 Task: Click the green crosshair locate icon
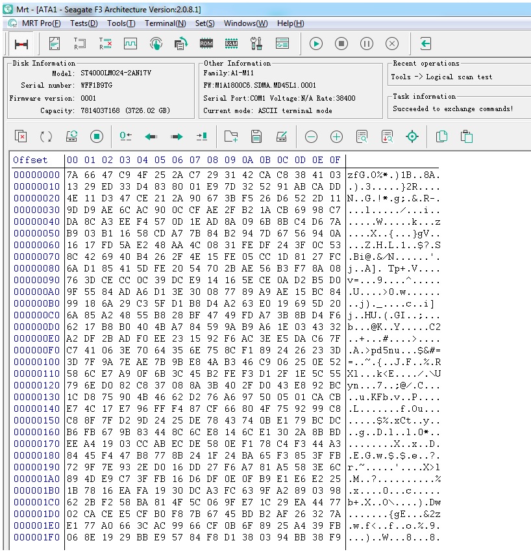(x=412, y=136)
